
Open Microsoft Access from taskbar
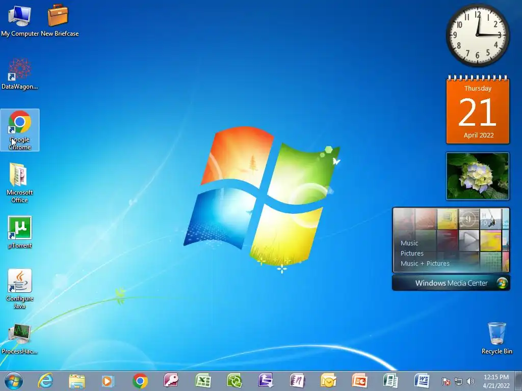tap(171, 381)
